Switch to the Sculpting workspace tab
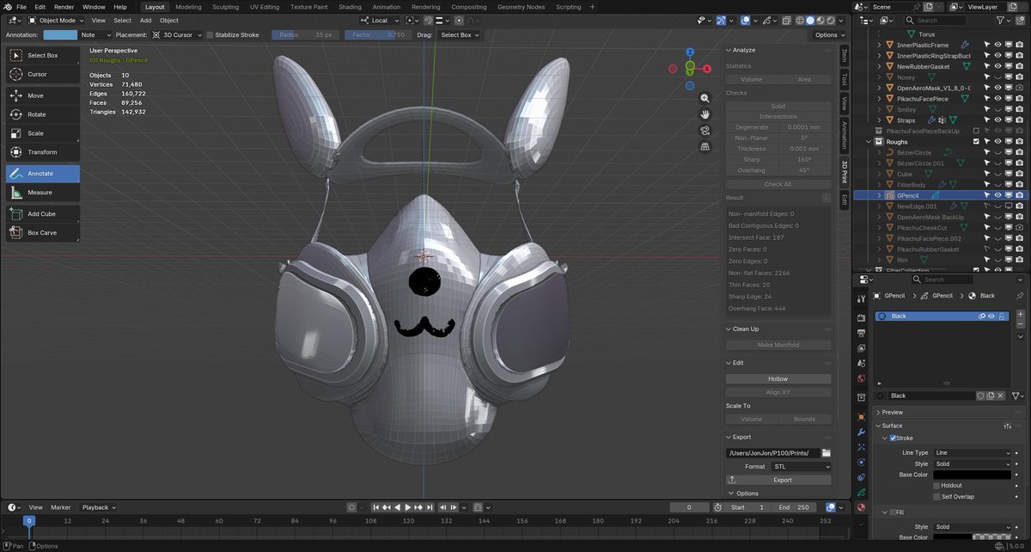This screenshot has height=552, width=1031. (225, 7)
